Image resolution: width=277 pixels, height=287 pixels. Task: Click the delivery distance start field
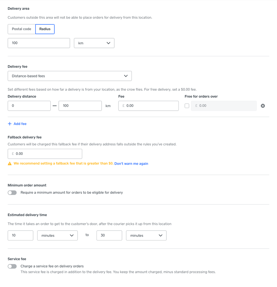29,106
